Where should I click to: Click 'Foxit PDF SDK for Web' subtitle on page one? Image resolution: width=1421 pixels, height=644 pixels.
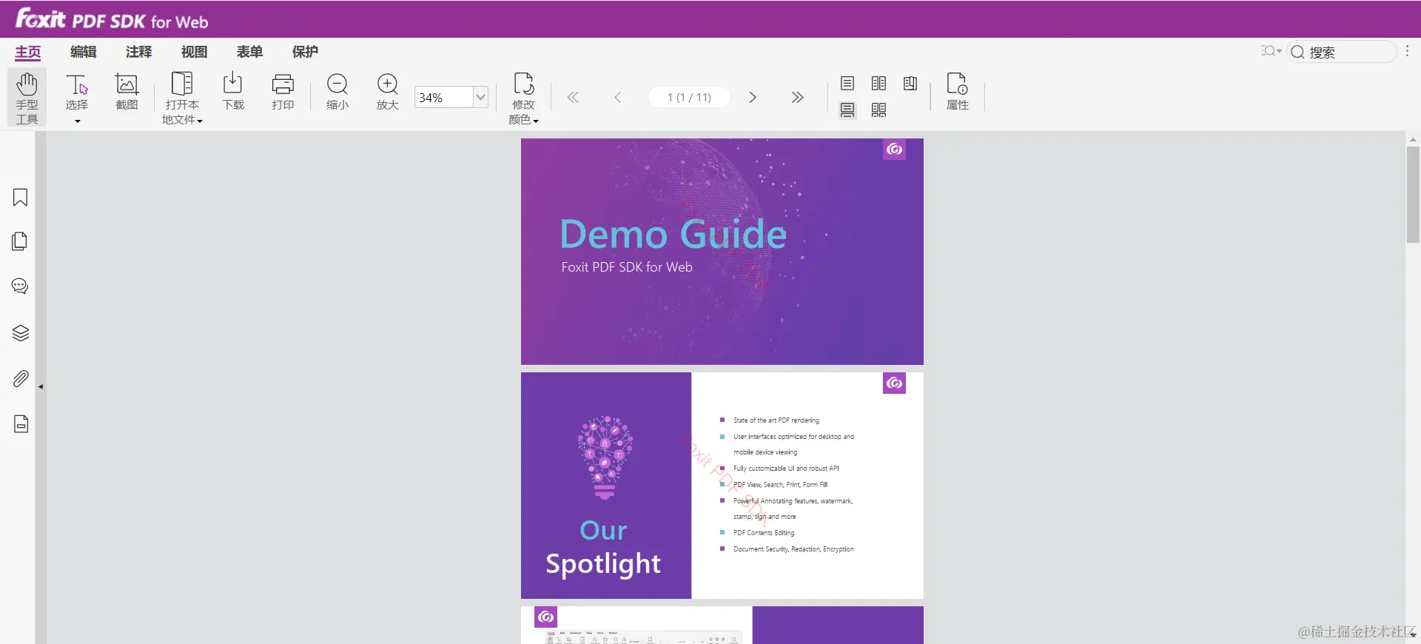[x=627, y=267]
